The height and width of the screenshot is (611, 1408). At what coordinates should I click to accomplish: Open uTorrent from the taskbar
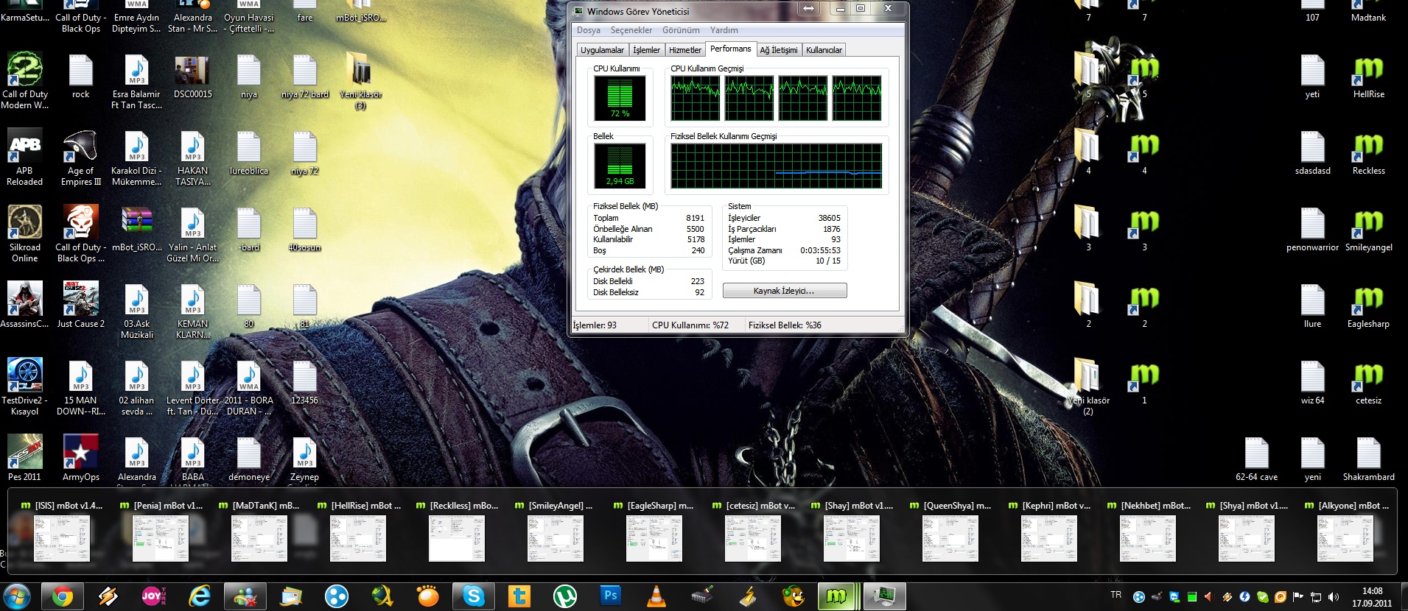point(565,596)
